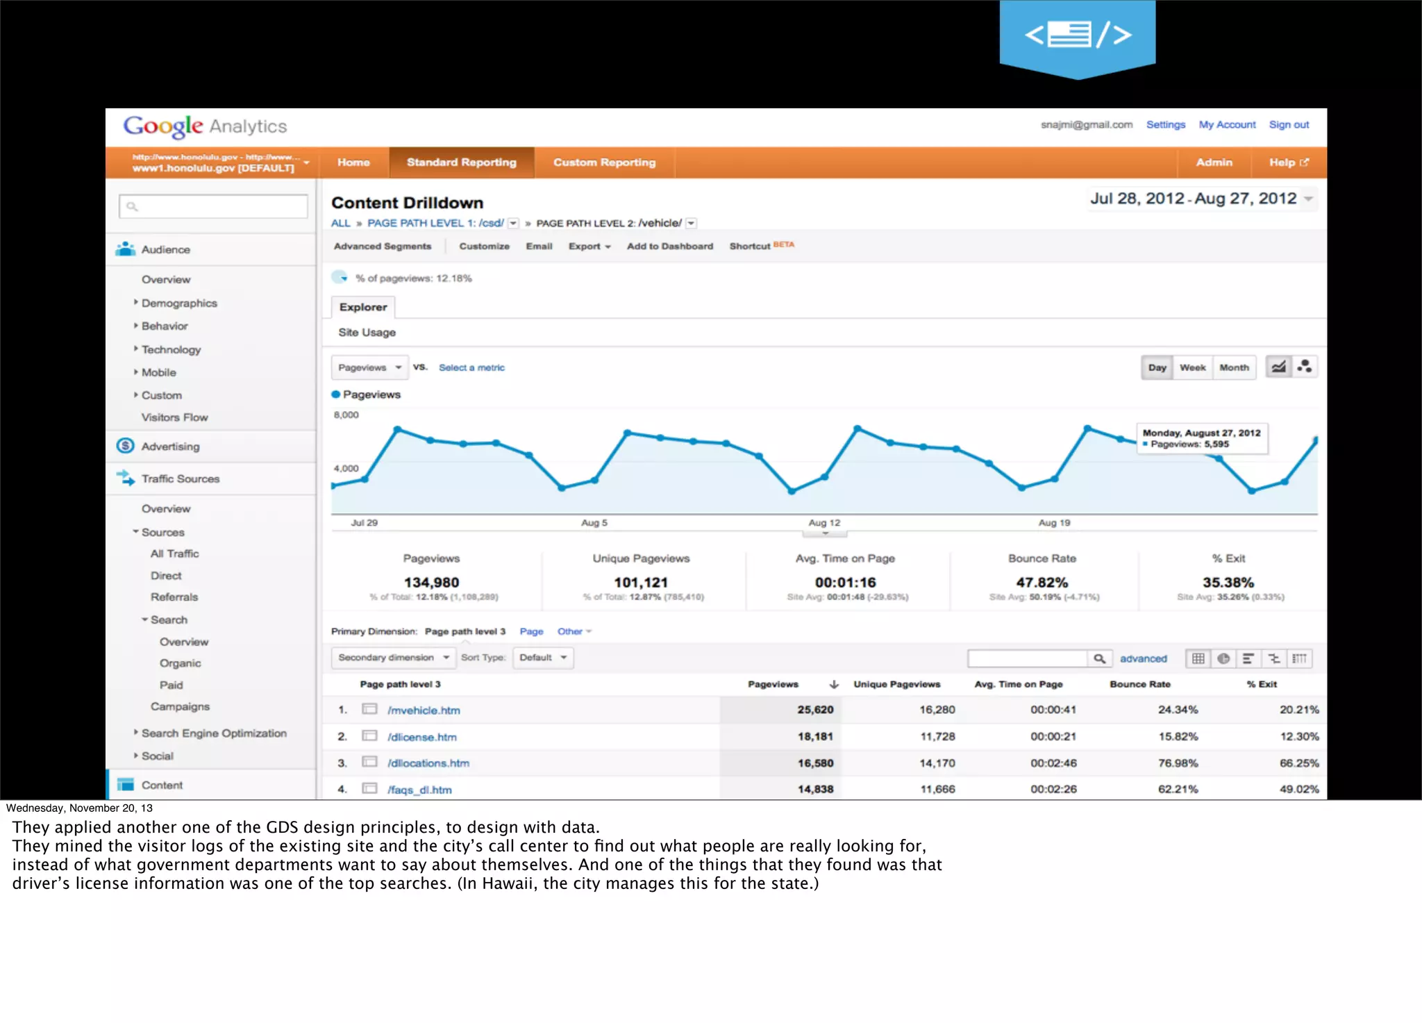Viewport: 1422px width, 1023px height.
Task: Click the table search magnifier button
Action: (x=1099, y=658)
